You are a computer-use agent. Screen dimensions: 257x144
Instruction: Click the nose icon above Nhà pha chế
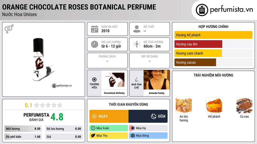[x=136, y=79]
